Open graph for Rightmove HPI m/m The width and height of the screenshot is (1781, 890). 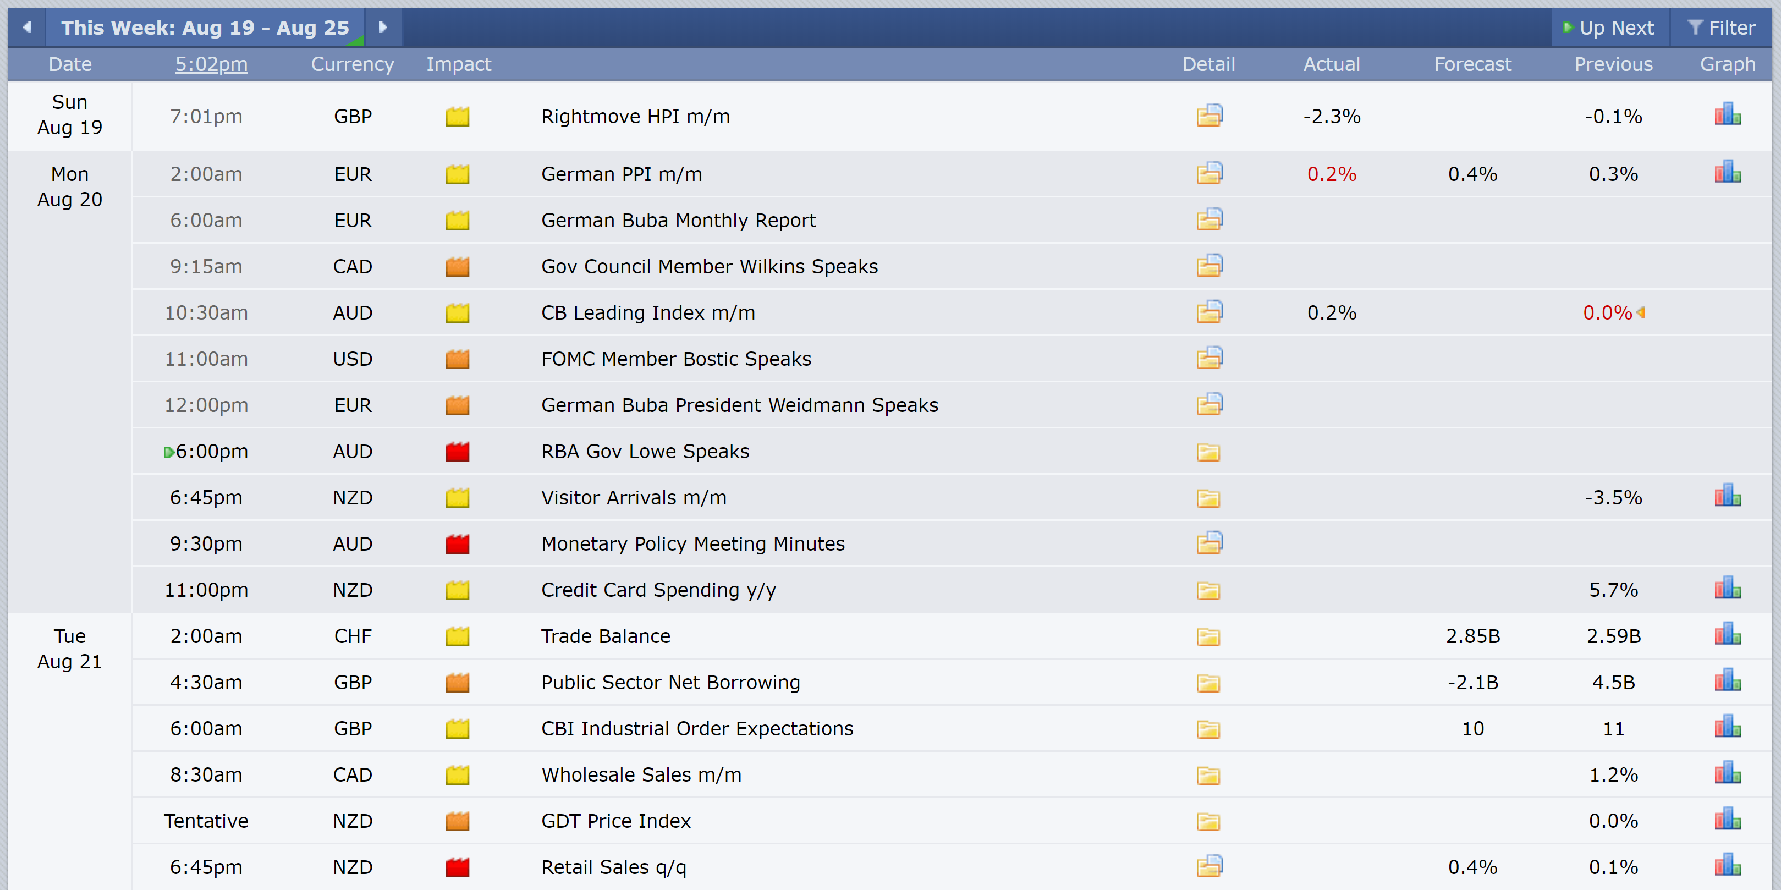1727,114
